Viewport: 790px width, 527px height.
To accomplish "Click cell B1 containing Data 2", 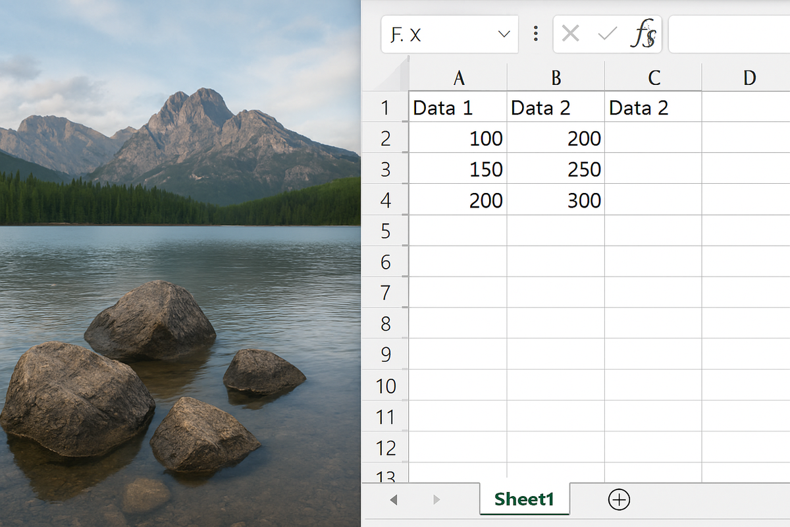I will (x=556, y=107).
